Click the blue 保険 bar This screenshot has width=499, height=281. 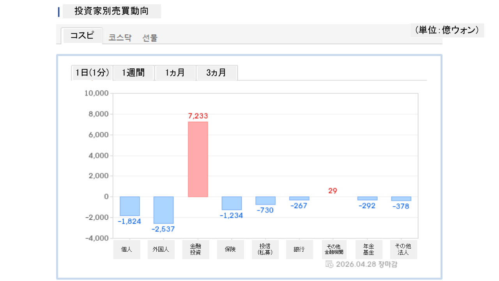(232, 203)
